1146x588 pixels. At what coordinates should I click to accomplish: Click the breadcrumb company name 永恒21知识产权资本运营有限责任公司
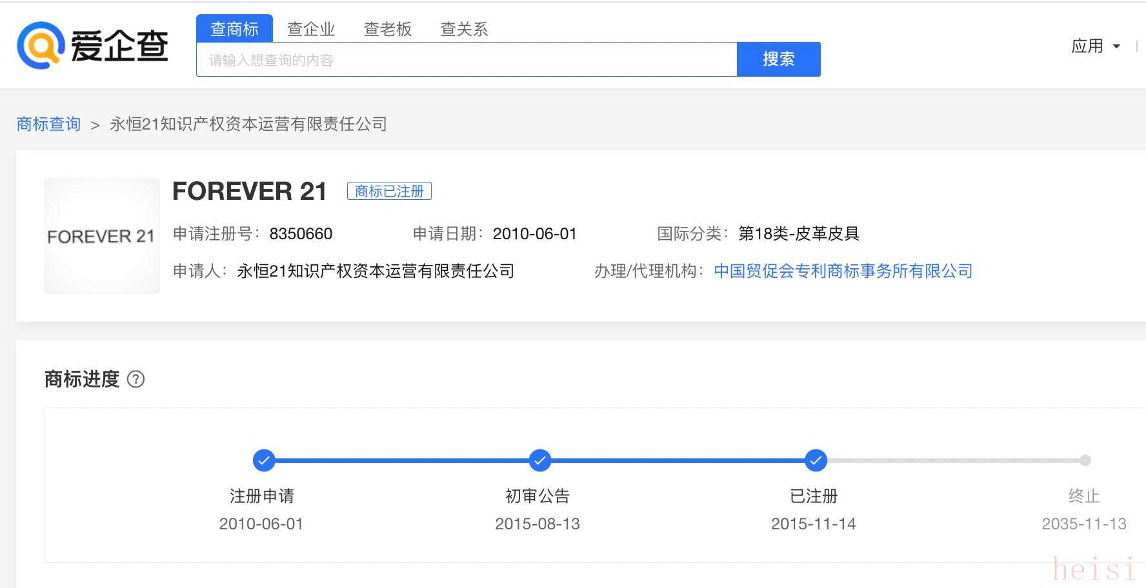(x=248, y=124)
